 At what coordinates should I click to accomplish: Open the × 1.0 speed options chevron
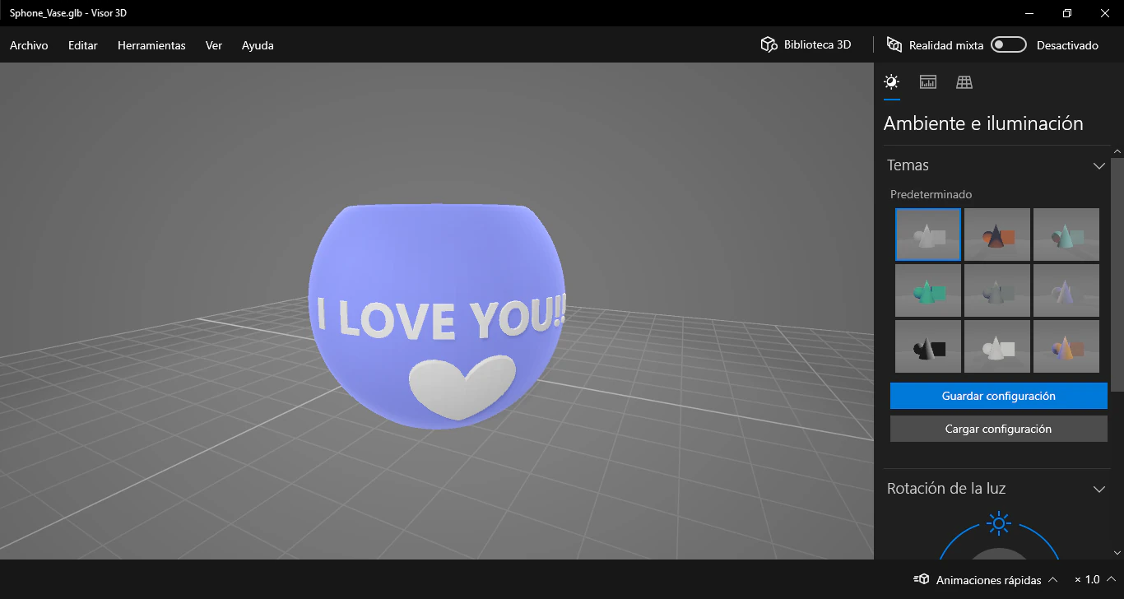click(1111, 579)
